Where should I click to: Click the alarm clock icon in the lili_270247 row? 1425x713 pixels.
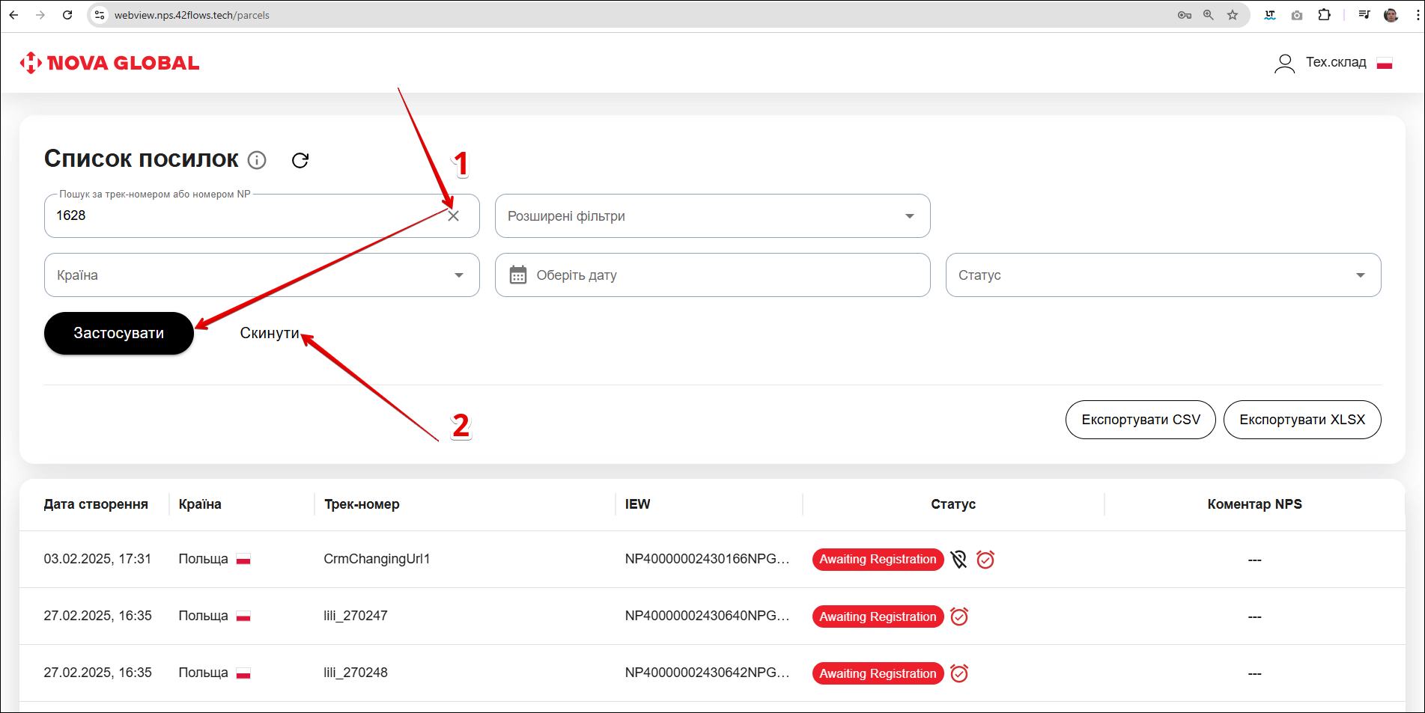coord(959,616)
